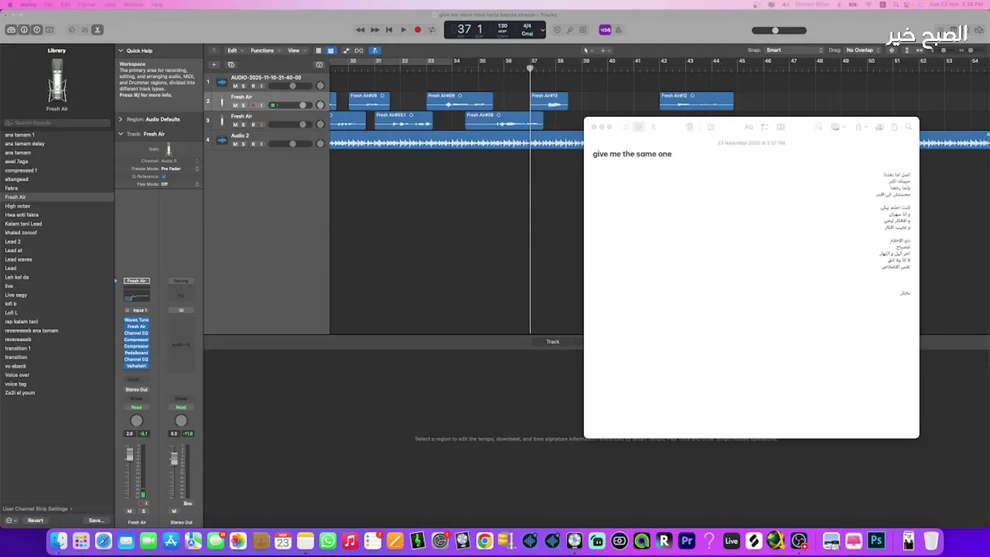Toggle the Metronome button

[x=618, y=30]
